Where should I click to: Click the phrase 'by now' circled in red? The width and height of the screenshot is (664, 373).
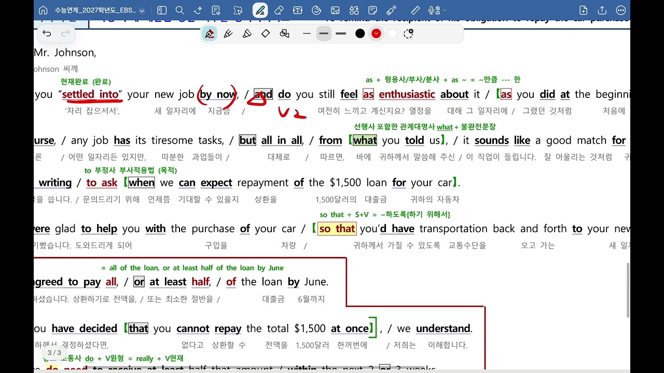click(x=217, y=94)
